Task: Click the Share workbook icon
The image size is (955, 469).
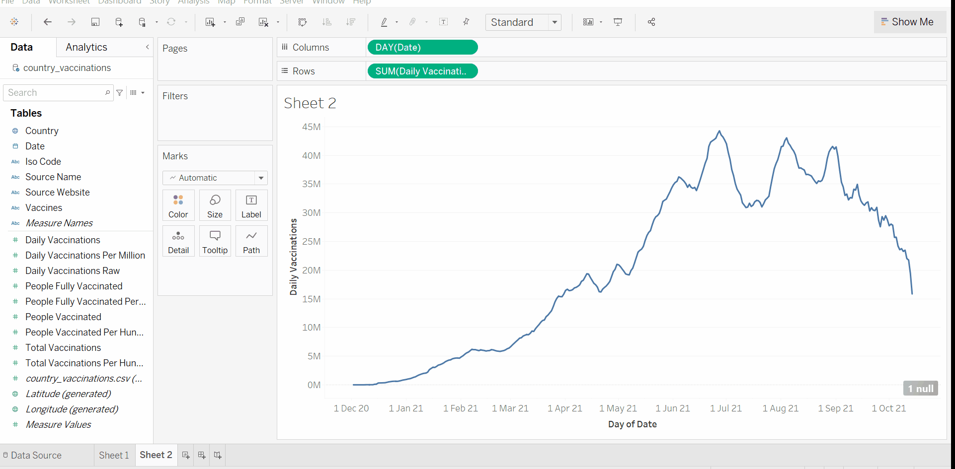Action: (651, 22)
